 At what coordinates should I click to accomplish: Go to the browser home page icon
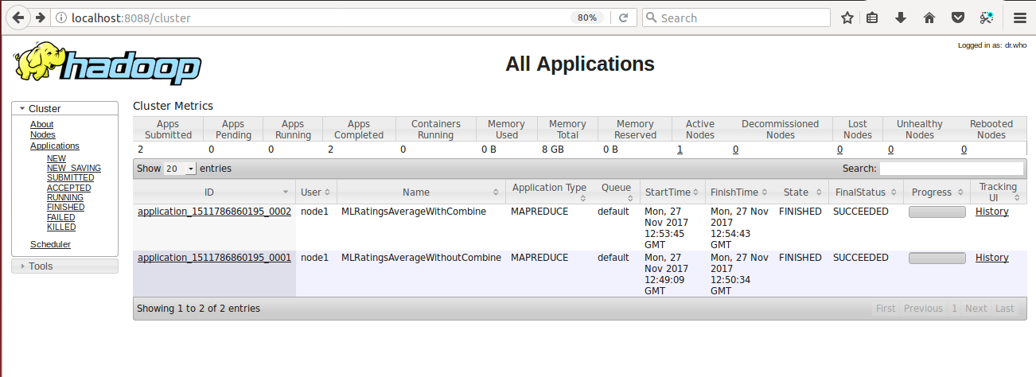[929, 17]
